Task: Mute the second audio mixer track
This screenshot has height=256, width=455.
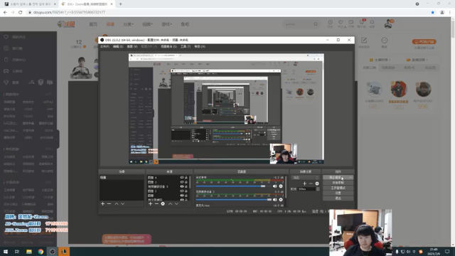Action: [274, 200]
